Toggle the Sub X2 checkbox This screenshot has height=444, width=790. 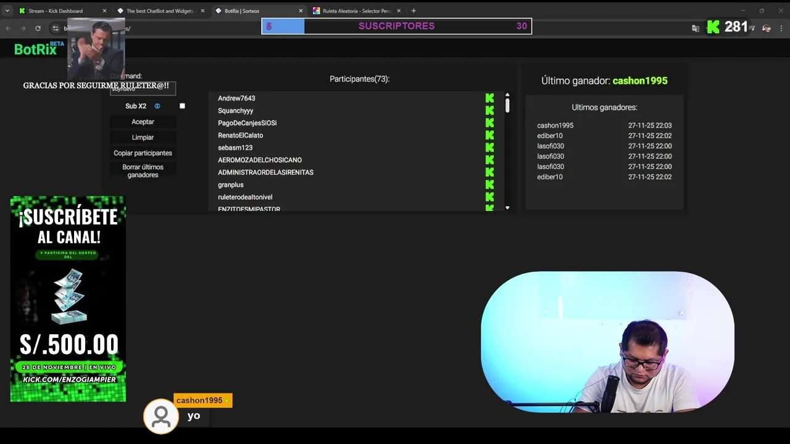(182, 106)
